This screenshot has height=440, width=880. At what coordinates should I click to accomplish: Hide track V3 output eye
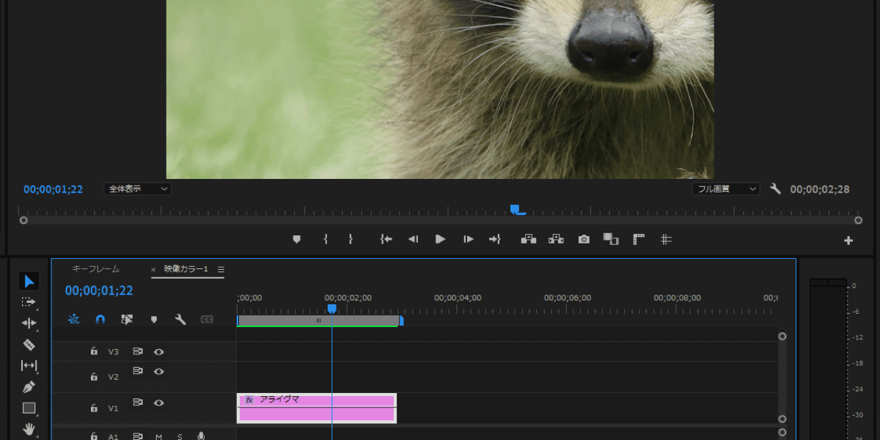[158, 351]
